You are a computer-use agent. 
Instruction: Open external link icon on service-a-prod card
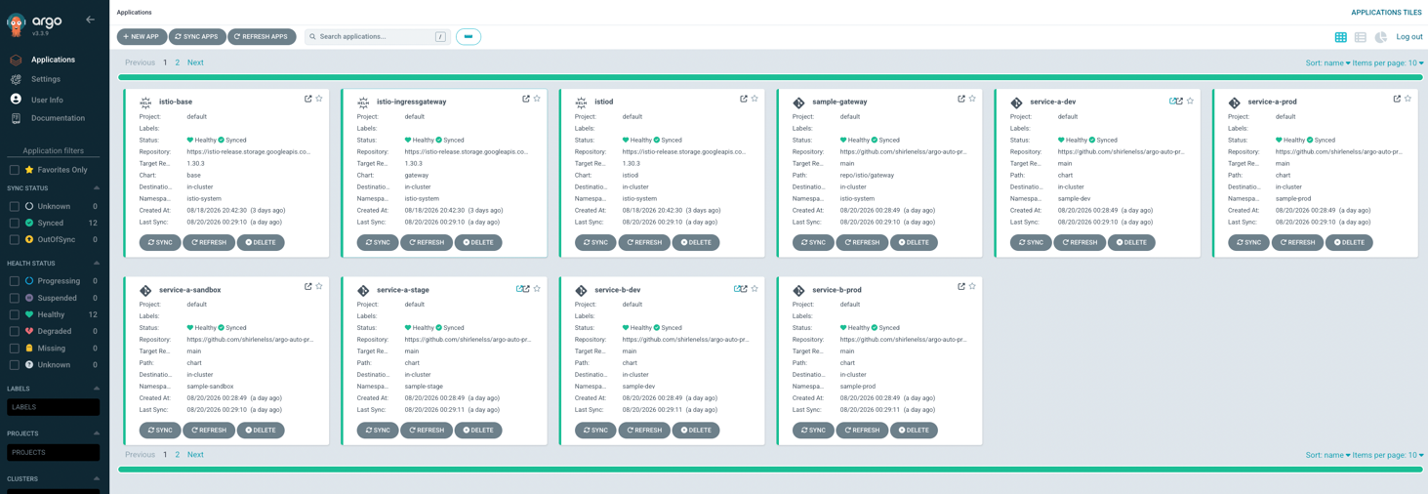1397,99
